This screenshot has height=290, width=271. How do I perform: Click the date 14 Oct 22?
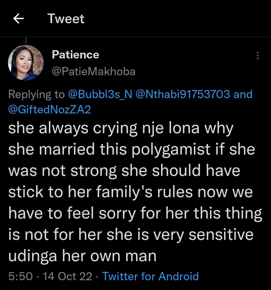click(68, 276)
